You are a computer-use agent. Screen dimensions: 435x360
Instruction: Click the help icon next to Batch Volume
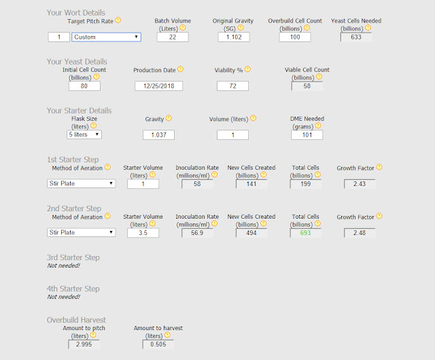(x=183, y=28)
